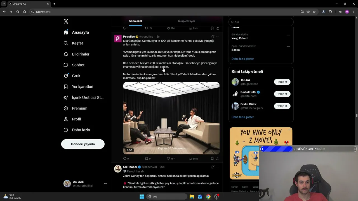This screenshot has height=201, width=358.
Task: Open Bildirimler notifications page
Action: click(x=76, y=54)
